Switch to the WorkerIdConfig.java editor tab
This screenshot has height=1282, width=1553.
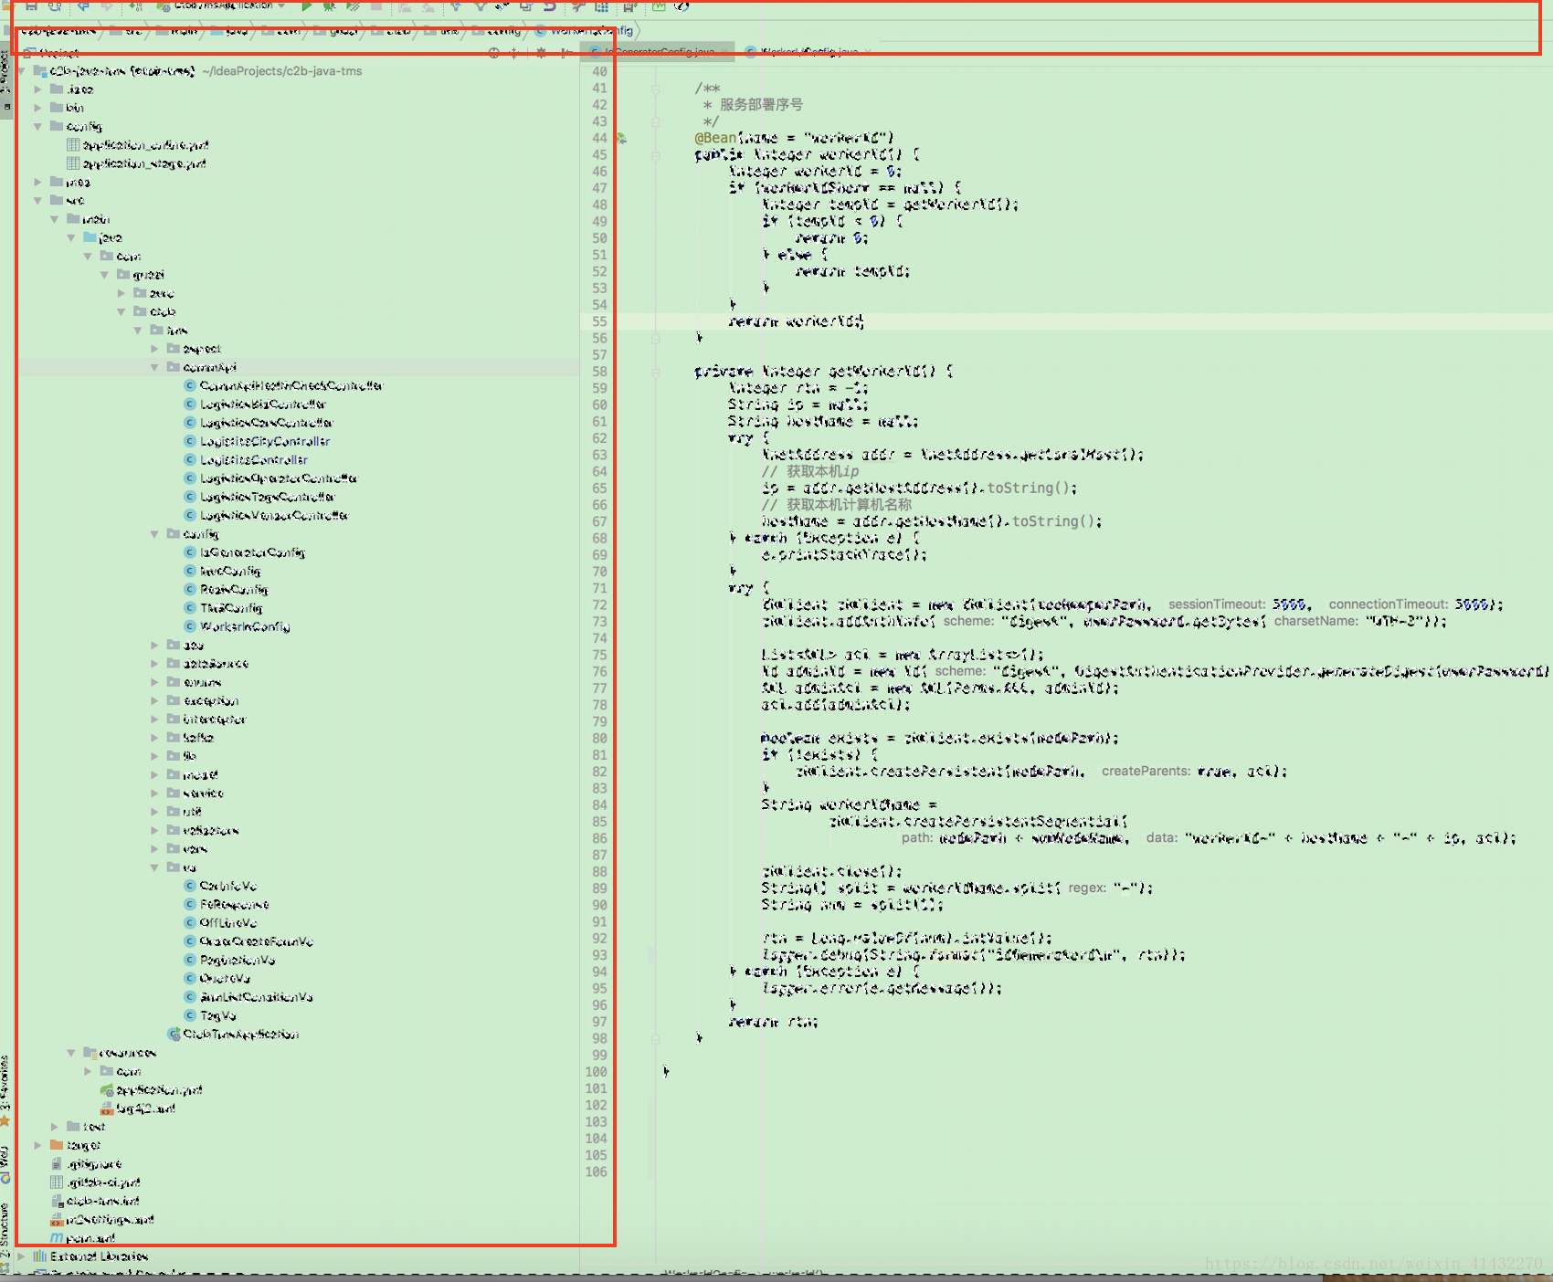click(x=809, y=52)
